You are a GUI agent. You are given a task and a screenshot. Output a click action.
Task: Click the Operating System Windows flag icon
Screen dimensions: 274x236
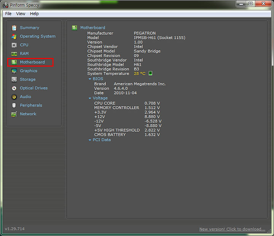[14, 37]
